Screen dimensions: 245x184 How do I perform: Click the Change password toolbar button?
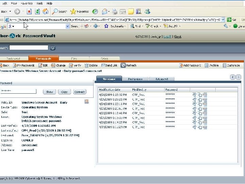58,65
